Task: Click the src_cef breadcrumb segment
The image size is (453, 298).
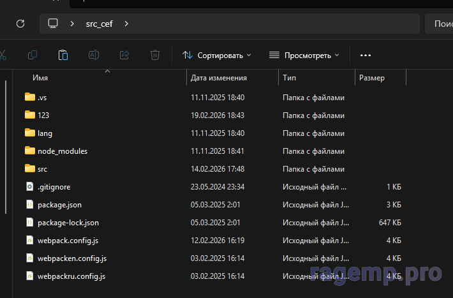Action: point(99,24)
